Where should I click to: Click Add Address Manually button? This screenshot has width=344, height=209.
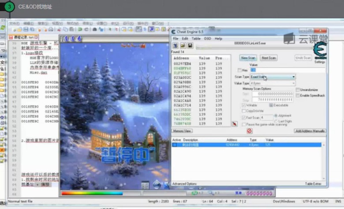(310, 131)
